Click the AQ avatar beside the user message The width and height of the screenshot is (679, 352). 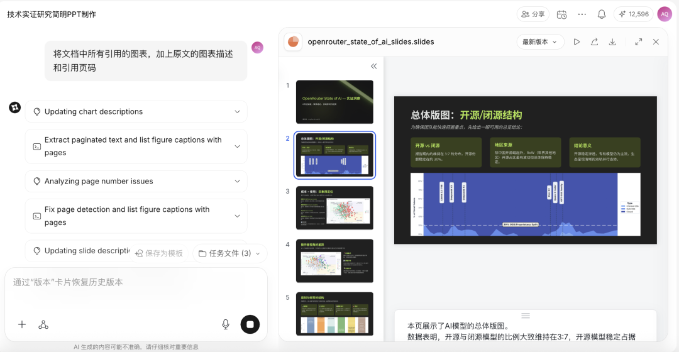258,48
